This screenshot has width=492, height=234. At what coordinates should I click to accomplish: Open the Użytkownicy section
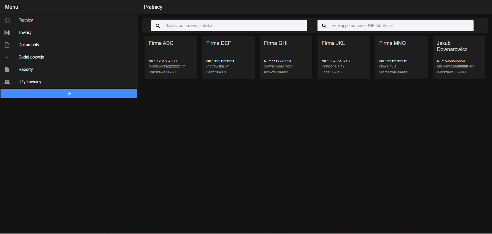click(30, 82)
